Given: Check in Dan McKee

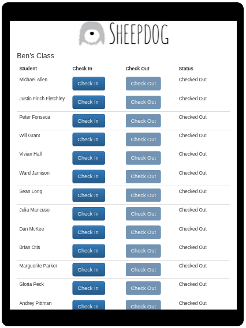Looking at the screenshot, I should (x=88, y=232).
